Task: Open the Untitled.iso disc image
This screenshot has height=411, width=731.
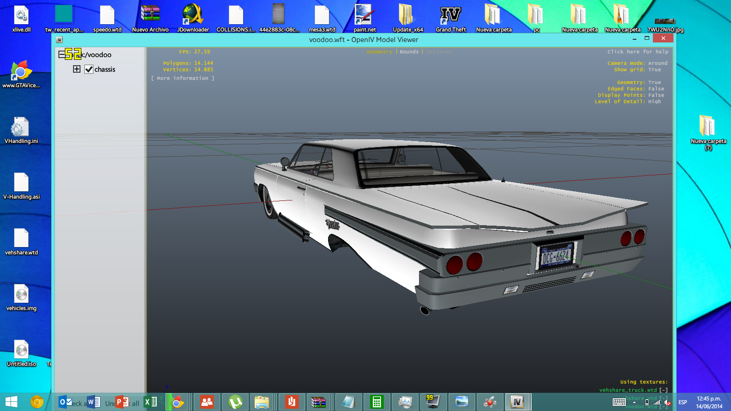Action: (21, 353)
